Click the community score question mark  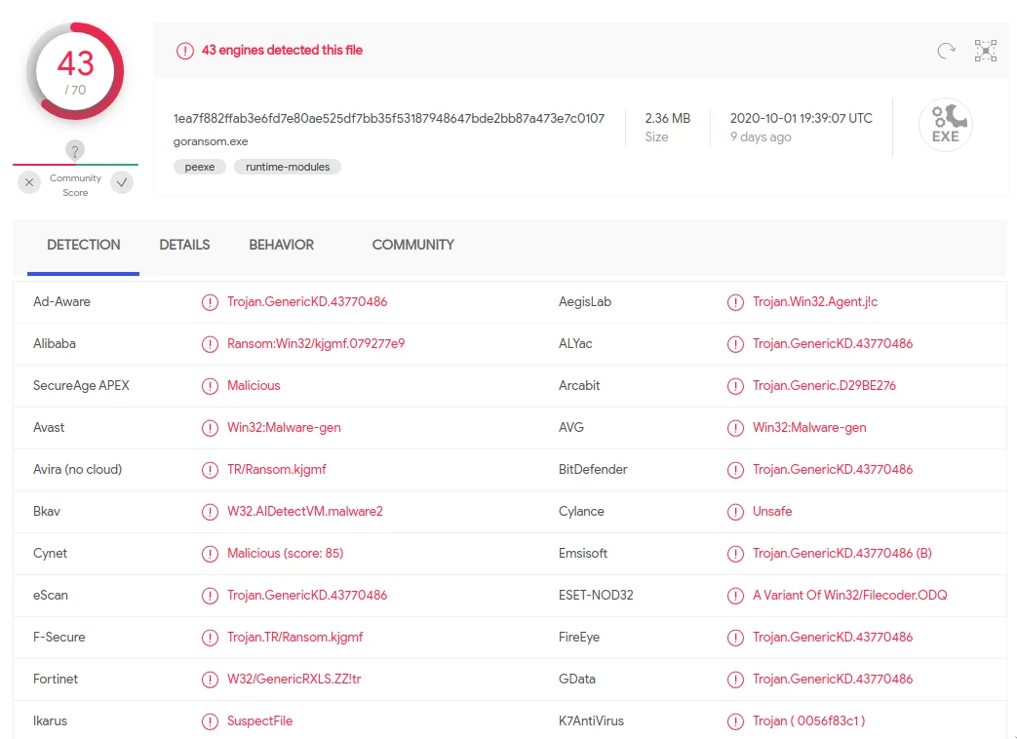(x=75, y=151)
